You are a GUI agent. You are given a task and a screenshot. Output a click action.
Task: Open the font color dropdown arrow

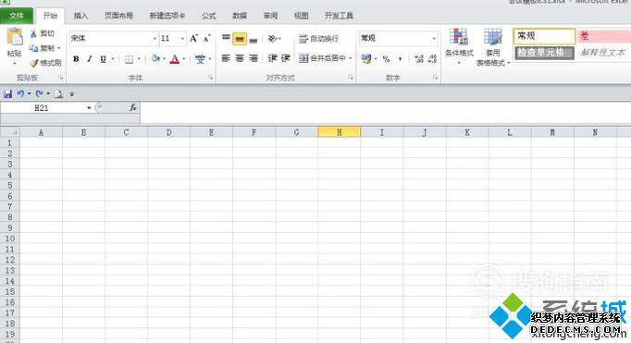pyautogui.click(x=183, y=59)
